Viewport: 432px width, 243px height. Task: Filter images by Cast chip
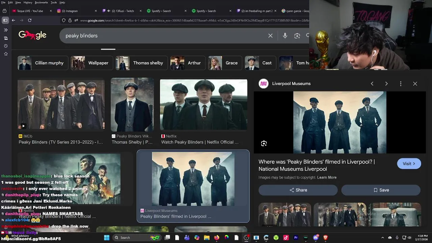point(260,63)
